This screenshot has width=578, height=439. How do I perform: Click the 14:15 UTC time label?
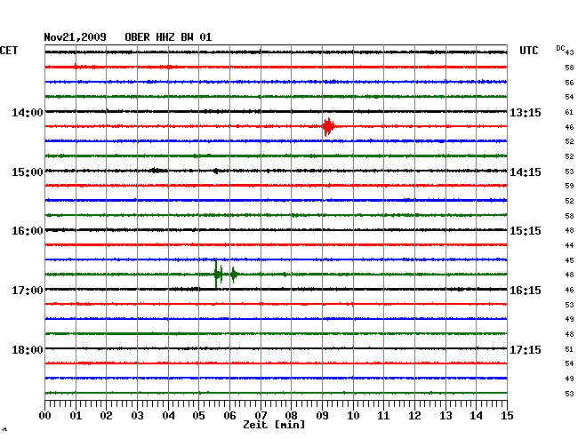pyautogui.click(x=526, y=172)
